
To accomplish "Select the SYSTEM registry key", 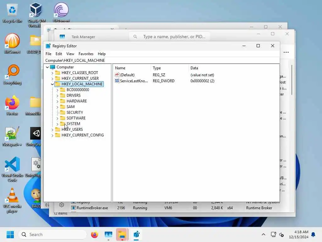I will pos(73,124).
